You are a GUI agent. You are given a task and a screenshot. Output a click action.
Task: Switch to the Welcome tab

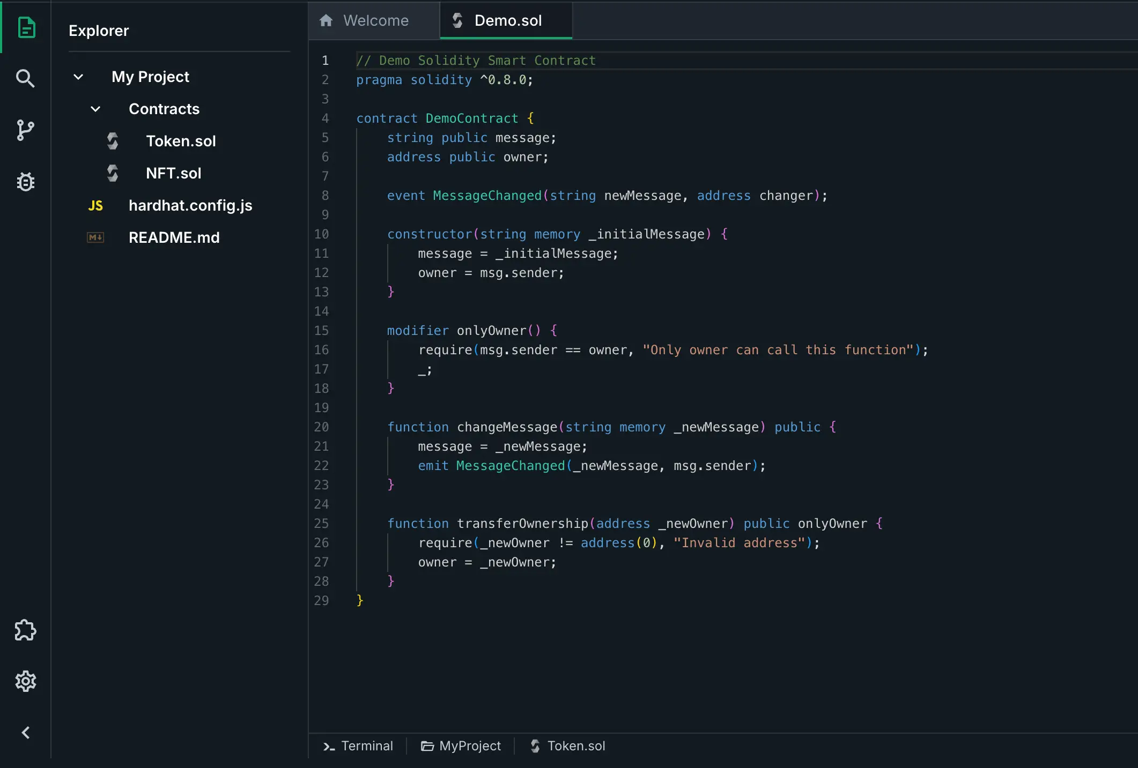tap(374, 20)
